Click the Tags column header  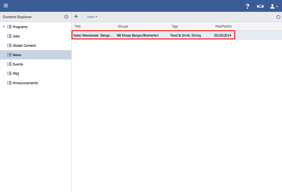point(175,26)
